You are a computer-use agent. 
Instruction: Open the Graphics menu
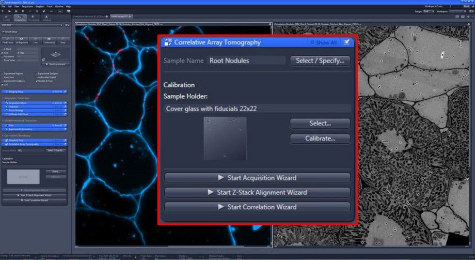click(x=40, y=6)
